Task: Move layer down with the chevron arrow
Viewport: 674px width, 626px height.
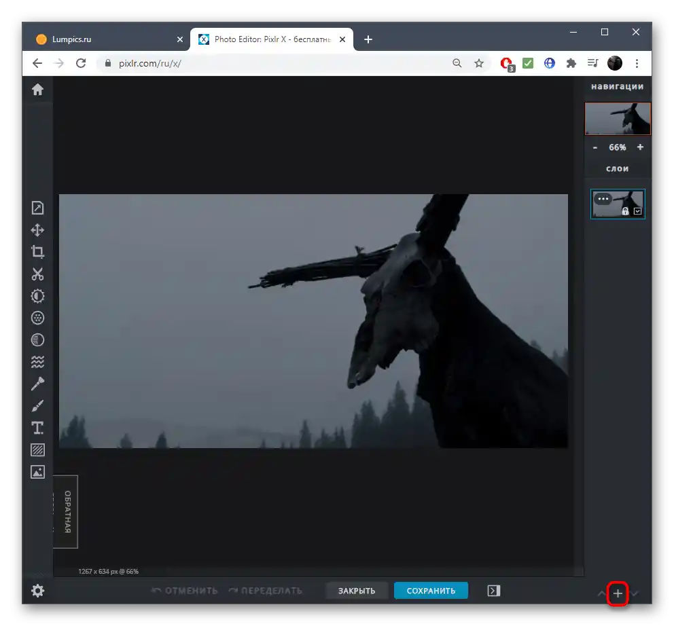Action: click(x=635, y=593)
